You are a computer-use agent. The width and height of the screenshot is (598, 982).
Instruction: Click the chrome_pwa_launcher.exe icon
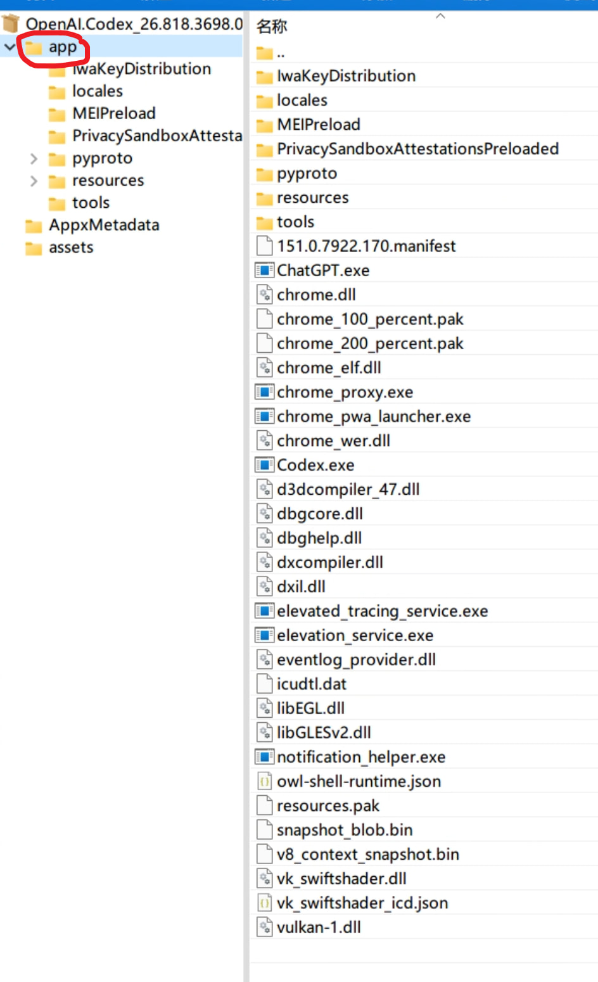[264, 416]
